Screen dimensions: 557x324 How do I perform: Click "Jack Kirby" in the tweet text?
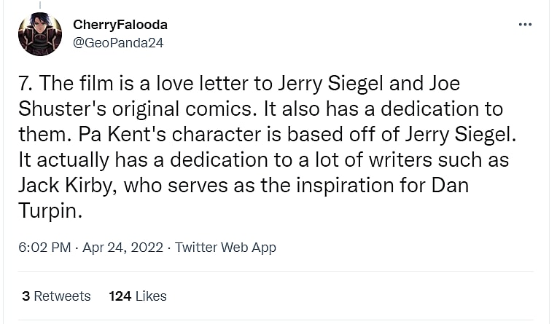click(x=64, y=185)
